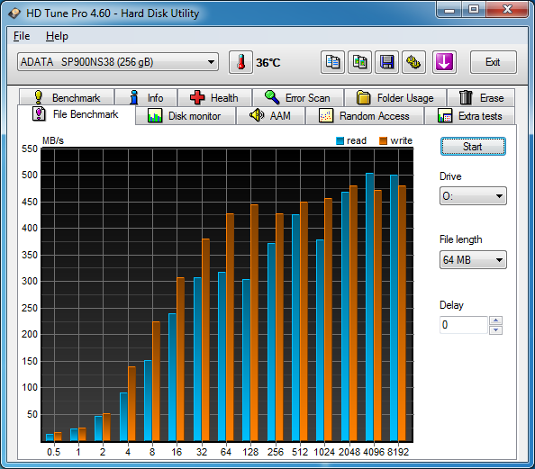535x469 pixels.
Task: Open the Health tab
Action: (214, 98)
